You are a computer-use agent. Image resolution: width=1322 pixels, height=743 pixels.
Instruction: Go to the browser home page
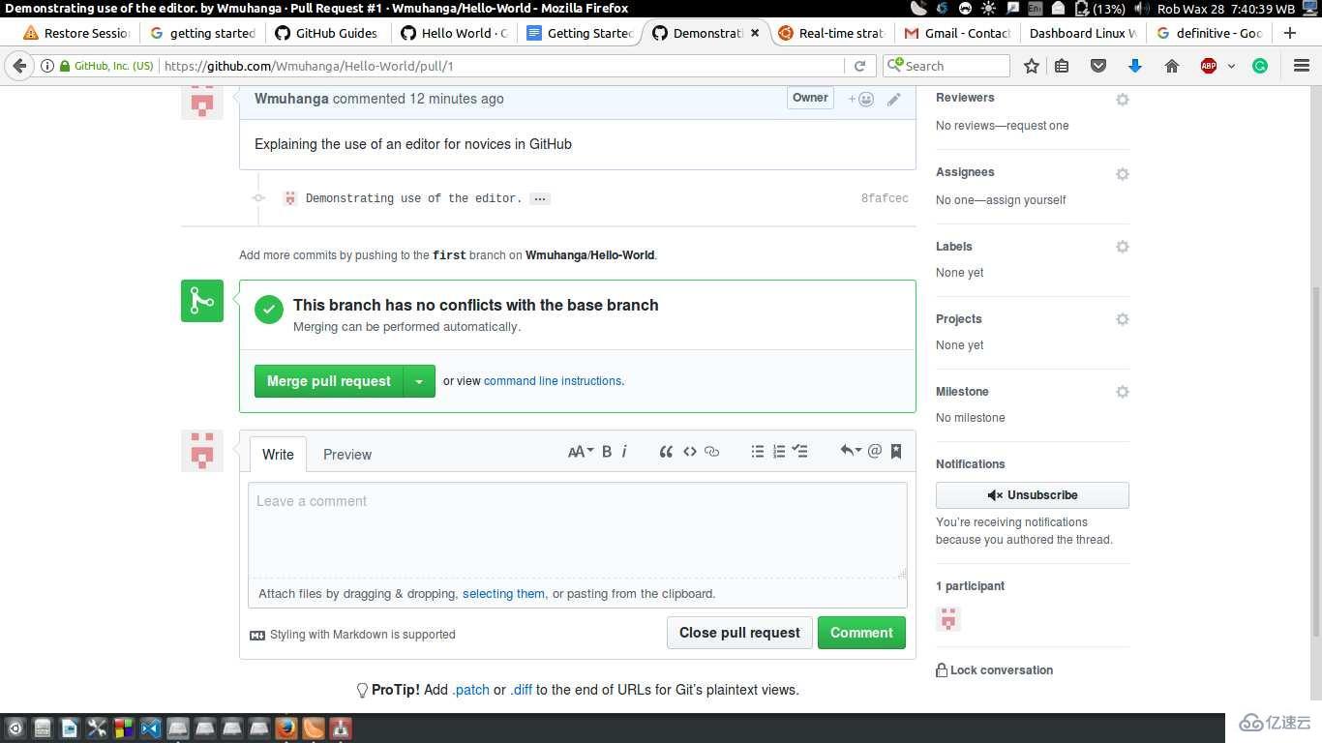[1172, 66]
